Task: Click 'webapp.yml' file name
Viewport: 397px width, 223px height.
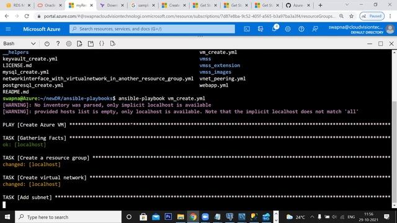Action: click(213, 85)
